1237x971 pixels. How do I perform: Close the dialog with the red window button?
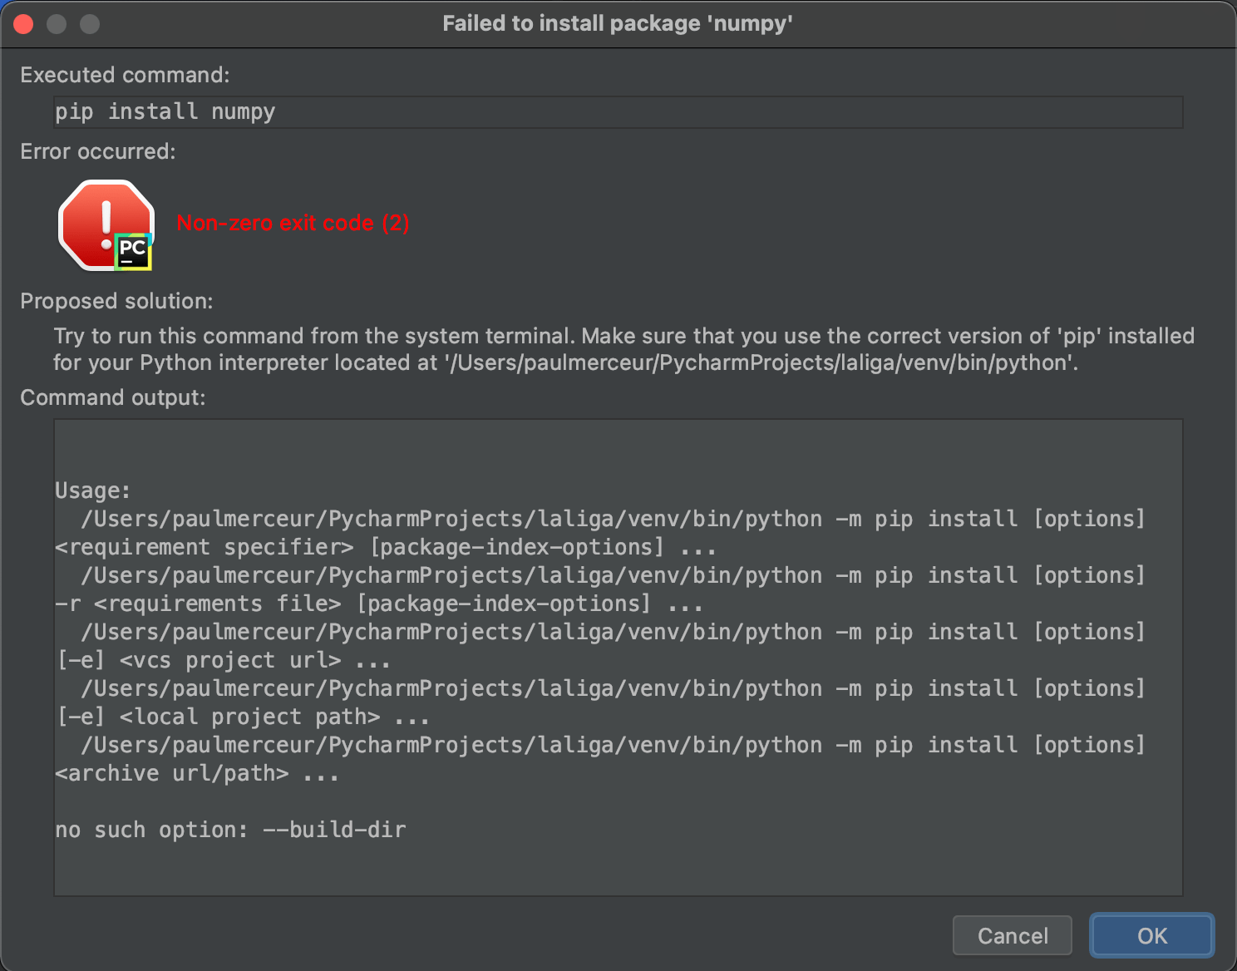[24, 24]
